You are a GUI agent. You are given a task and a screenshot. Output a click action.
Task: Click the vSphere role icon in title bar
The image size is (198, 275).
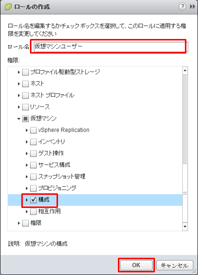(x=8, y=7)
